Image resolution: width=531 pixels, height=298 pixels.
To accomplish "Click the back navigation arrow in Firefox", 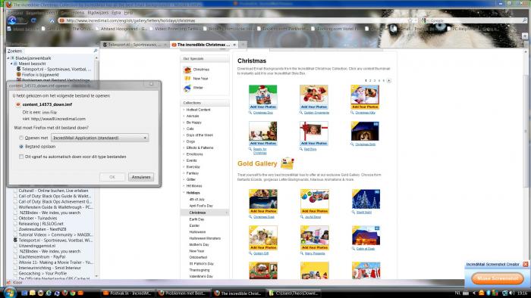I will (12, 20).
